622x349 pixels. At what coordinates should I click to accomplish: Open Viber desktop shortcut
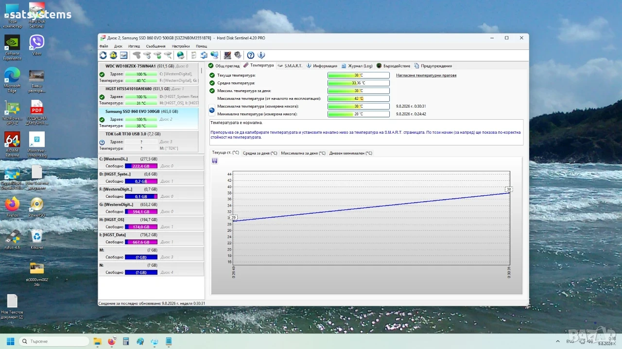tap(37, 45)
